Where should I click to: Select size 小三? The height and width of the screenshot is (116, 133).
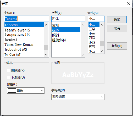pos(94,33)
